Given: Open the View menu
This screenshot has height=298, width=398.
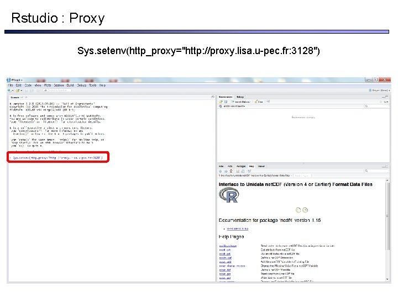Looking at the screenshot, I should [x=38, y=86].
